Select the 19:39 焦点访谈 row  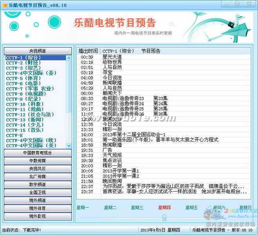164,161
